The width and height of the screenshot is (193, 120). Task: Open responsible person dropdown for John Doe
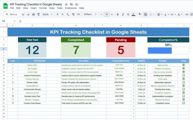click(133, 65)
